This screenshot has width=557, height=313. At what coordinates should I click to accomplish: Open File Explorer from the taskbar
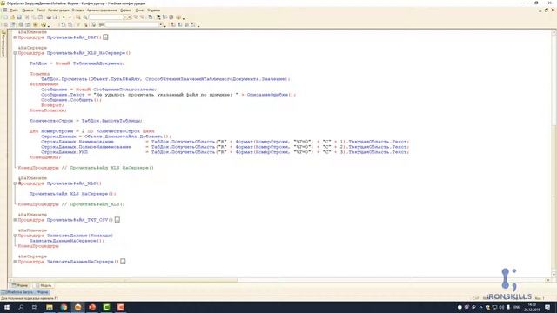50,307
